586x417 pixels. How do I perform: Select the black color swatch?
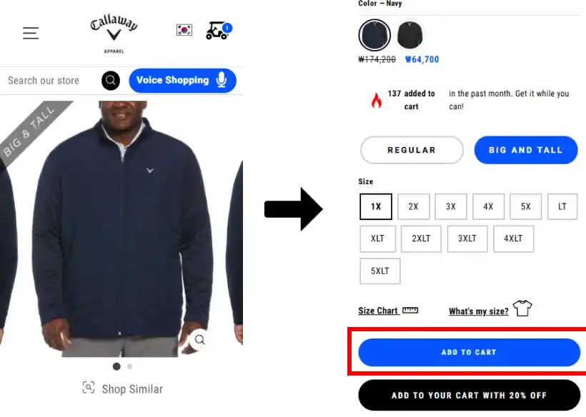pos(410,36)
